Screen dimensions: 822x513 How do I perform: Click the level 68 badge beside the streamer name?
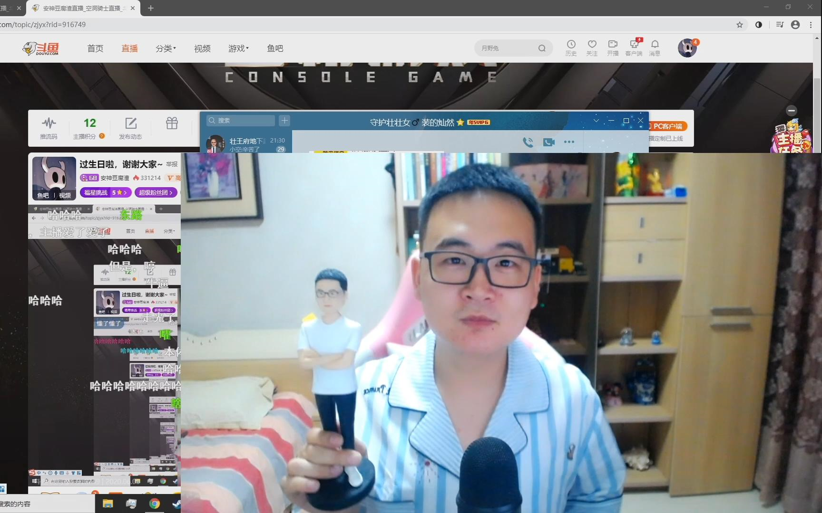89,178
